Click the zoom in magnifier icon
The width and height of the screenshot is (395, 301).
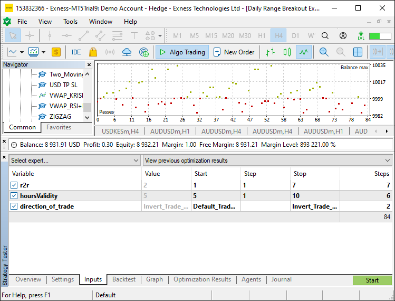pyautogui.click(x=324, y=52)
